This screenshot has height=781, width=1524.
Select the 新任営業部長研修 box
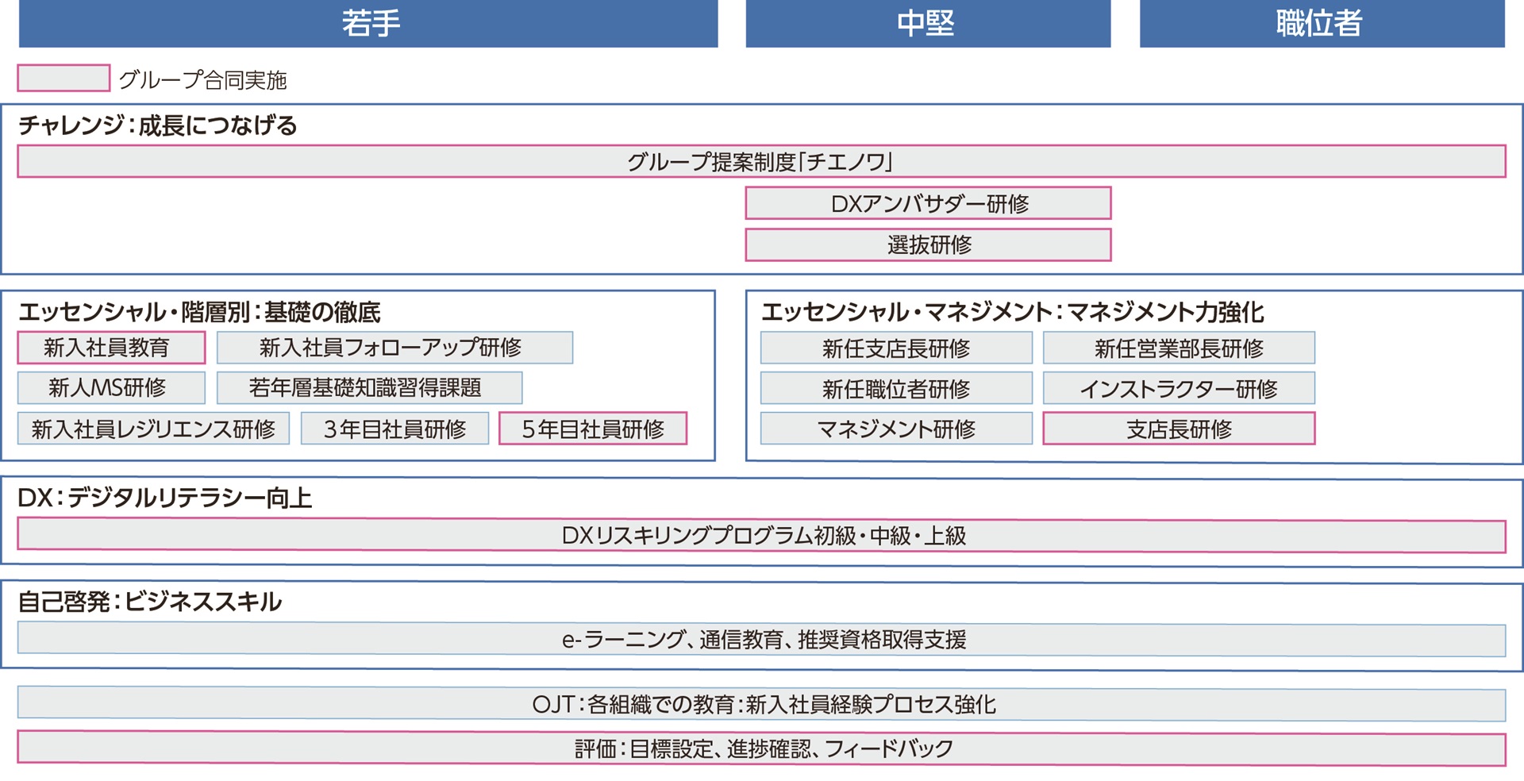tap(1179, 348)
